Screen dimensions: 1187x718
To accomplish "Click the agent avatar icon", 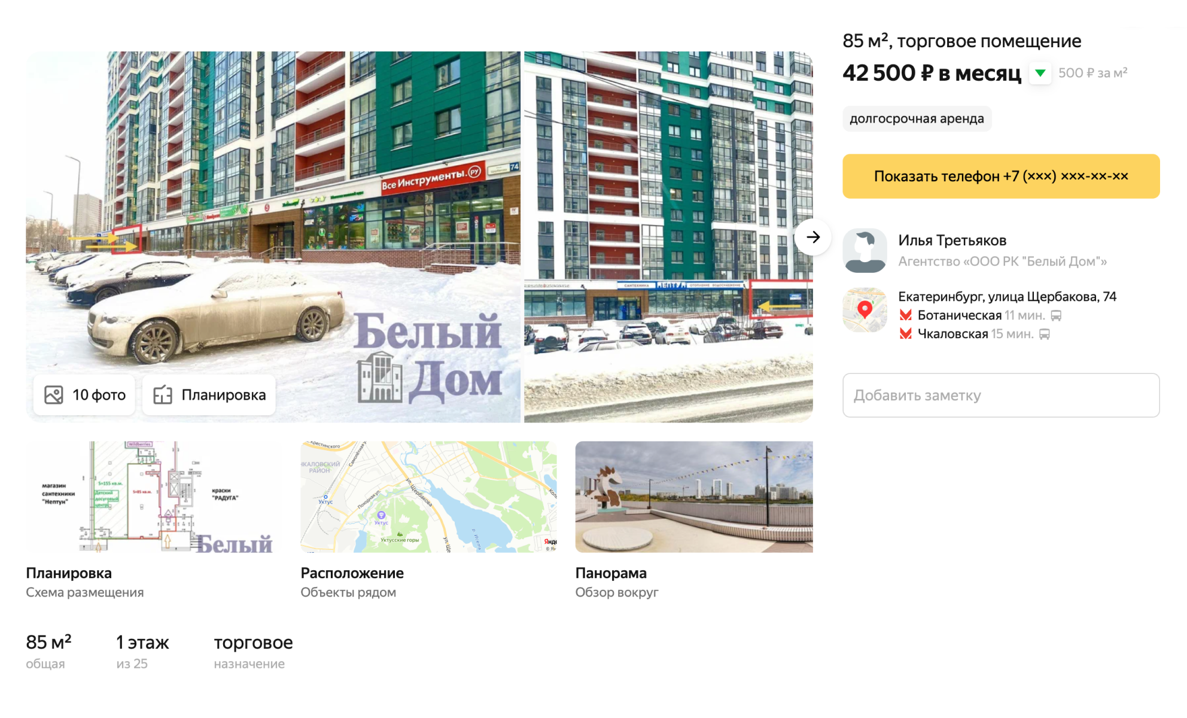I will pyautogui.click(x=865, y=250).
